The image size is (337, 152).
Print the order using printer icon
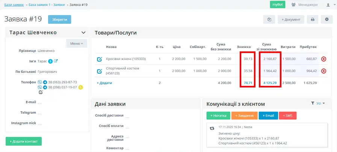(x=313, y=20)
